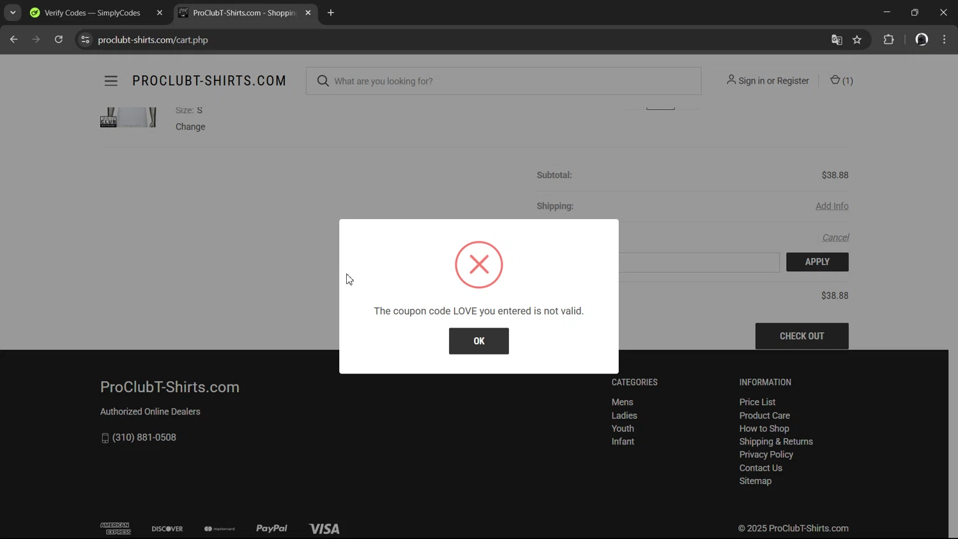Image resolution: width=958 pixels, height=539 pixels.
Task: Open the How to Shop page
Action: pyautogui.click(x=764, y=429)
